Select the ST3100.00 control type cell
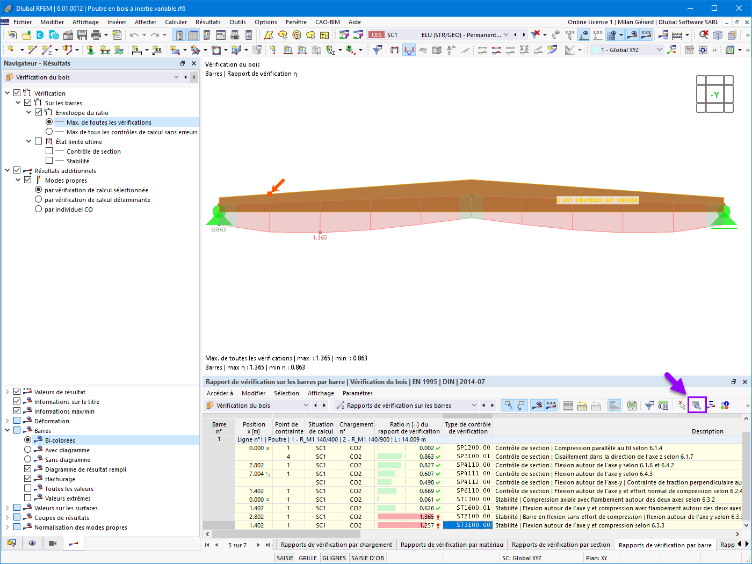Screen dimensions: 752x564 click(x=467, y=525)
